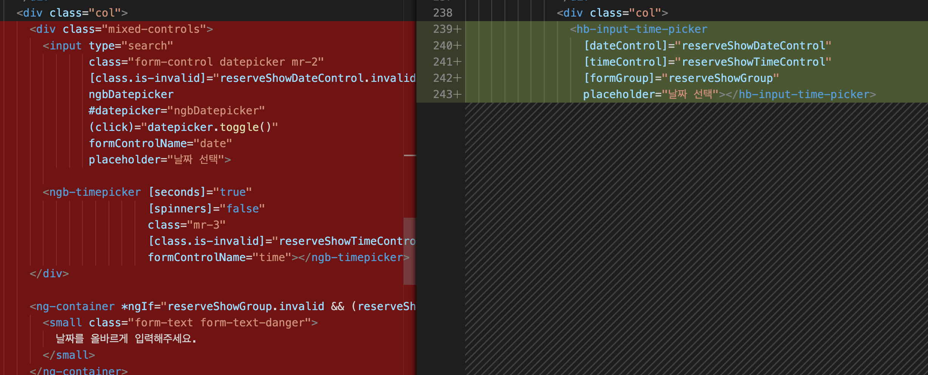Click the [dateControl] attribute on added line
Screen dimensions: 928x375
[x=707, y=46]
